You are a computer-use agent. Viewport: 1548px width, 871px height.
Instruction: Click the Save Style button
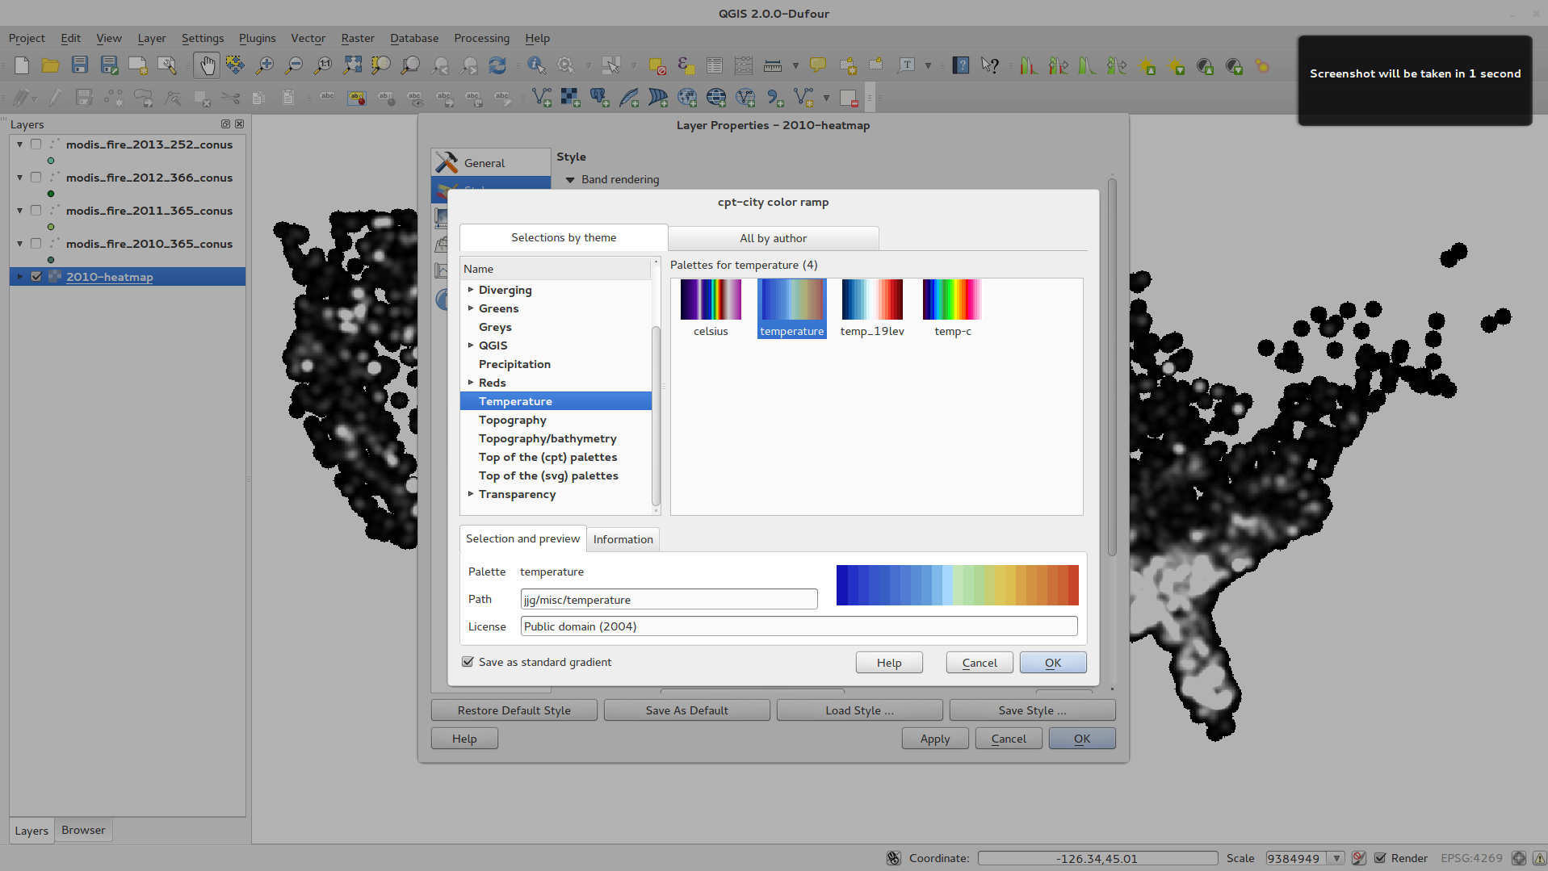click(1032, 710)
